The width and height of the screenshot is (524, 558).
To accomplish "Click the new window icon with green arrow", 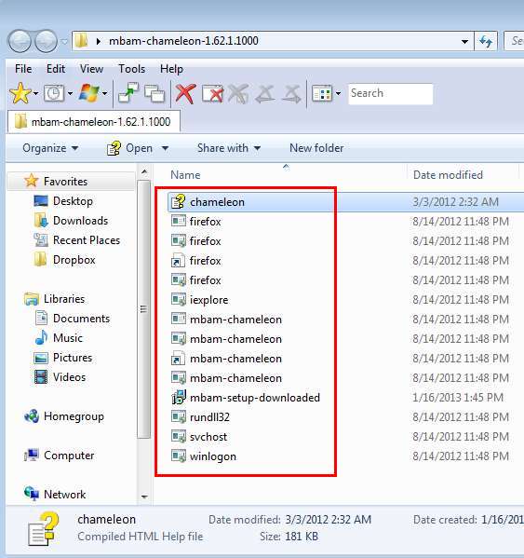I will (128, 93).
